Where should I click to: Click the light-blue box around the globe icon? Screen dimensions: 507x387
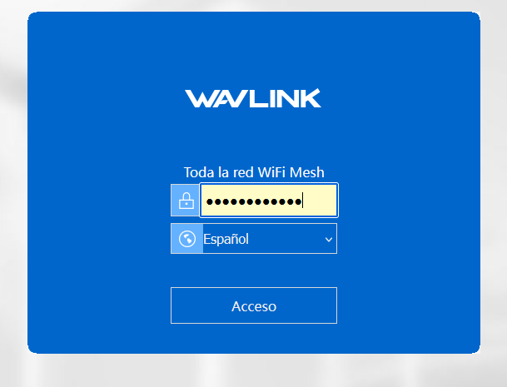tap(186, 239)
